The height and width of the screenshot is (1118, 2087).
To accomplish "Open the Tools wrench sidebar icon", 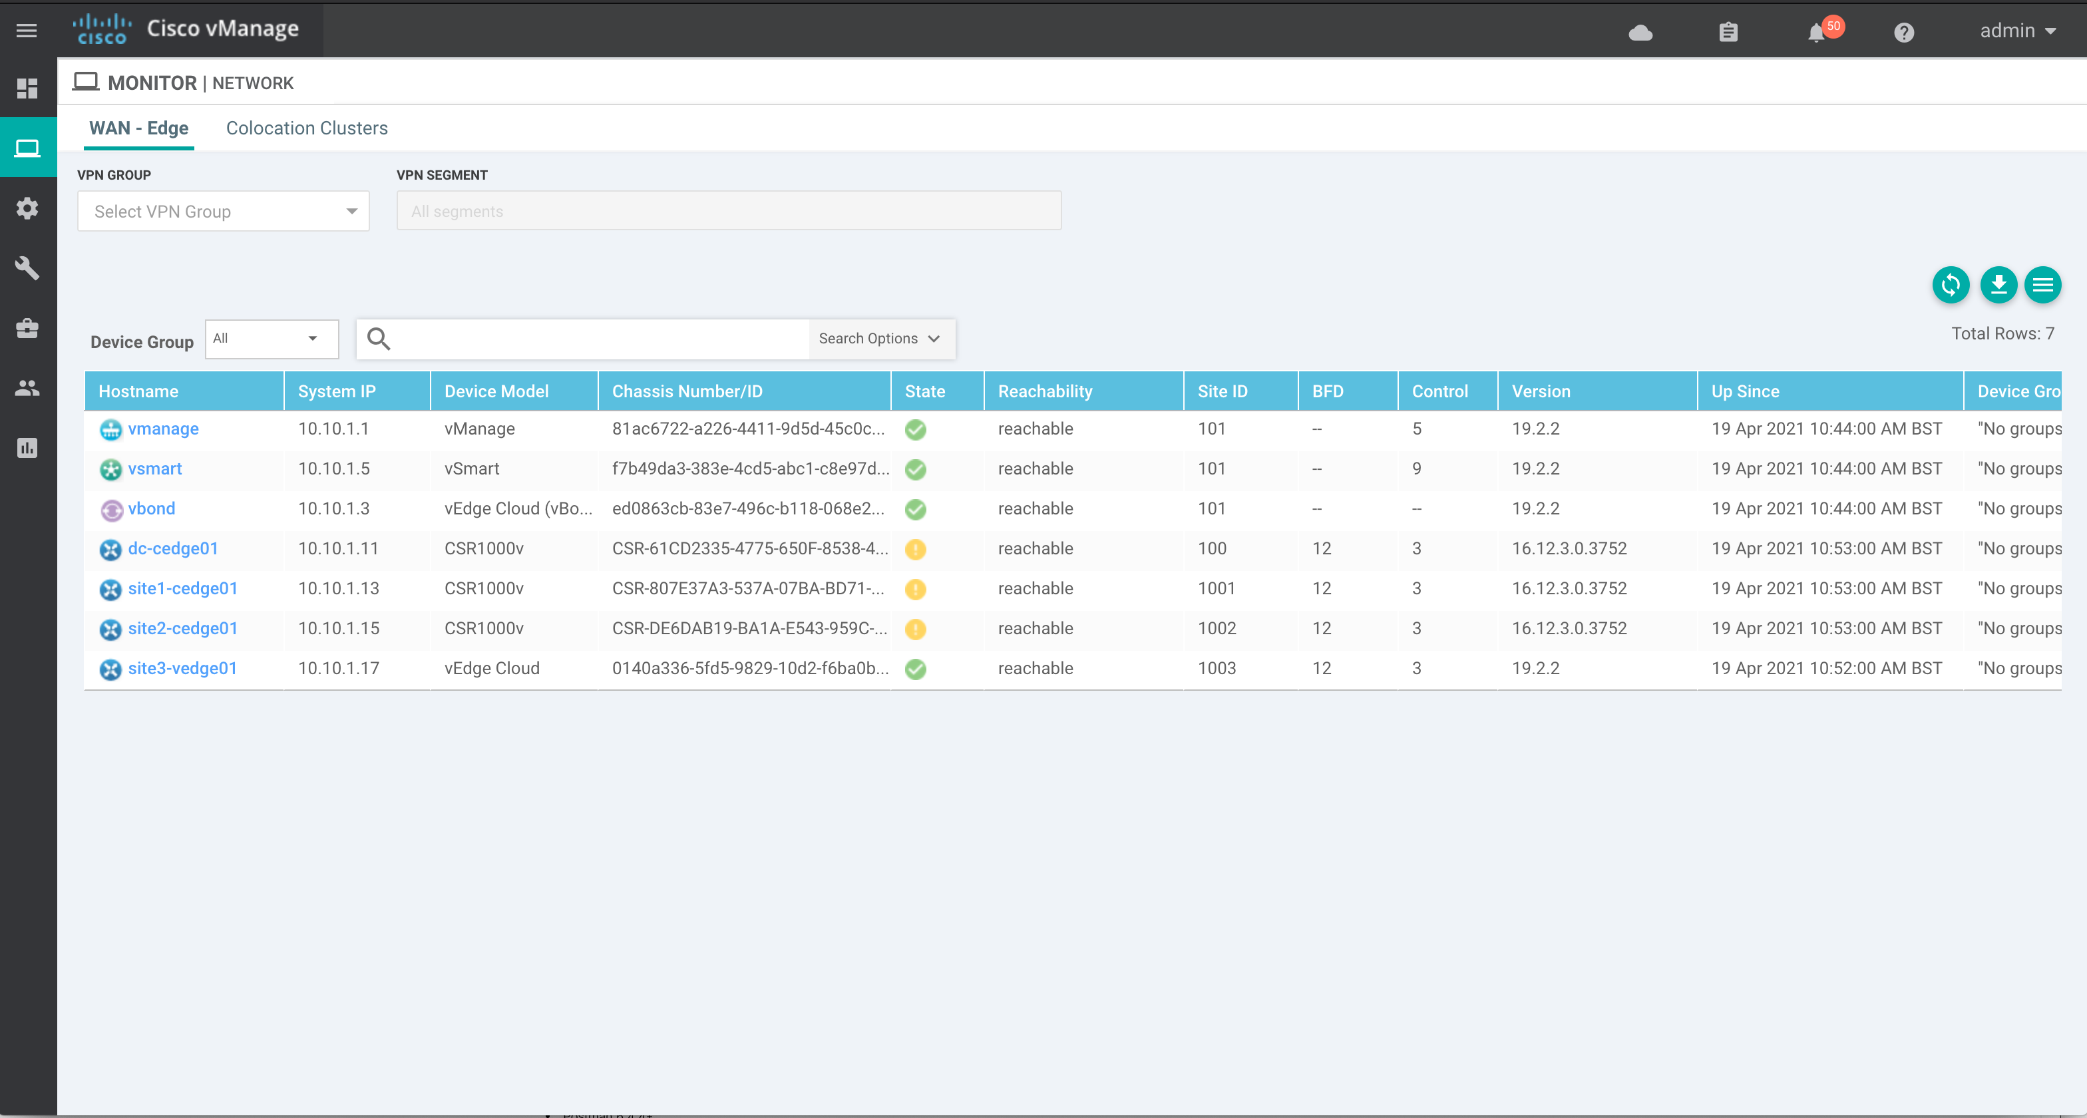I will (x=27, y=268).
